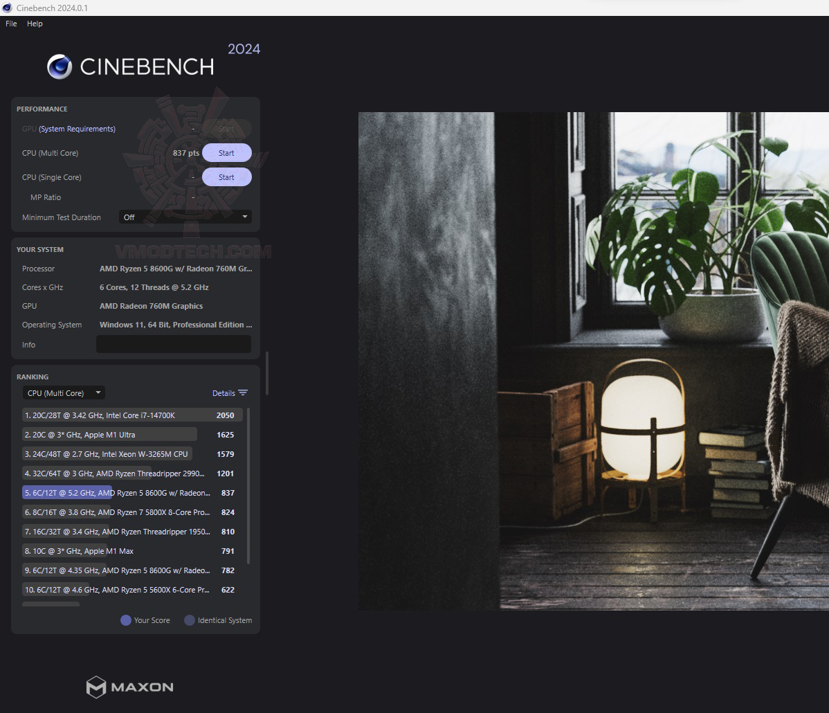Start the CPU Multi Core test
The width and height of the screenshot is (829, 713).
tap(226, 153)
